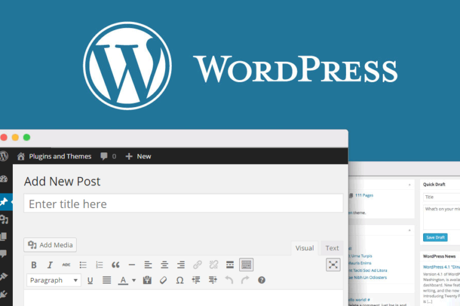Open distraction-free fullscreen writing mode
Image resolution: width=460 pixels, height=306 pixels.
(x=333, y=265)
